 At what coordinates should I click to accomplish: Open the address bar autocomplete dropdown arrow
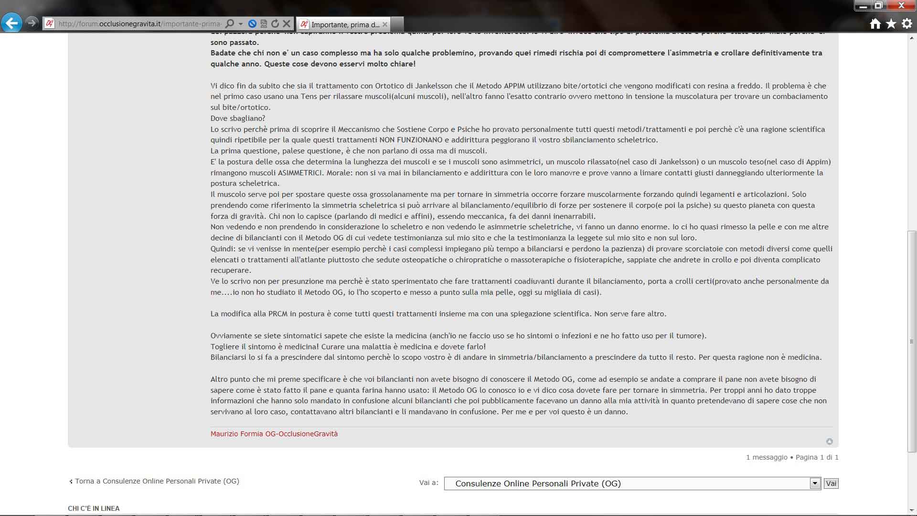pyautogui.click(x=241, y=23)
